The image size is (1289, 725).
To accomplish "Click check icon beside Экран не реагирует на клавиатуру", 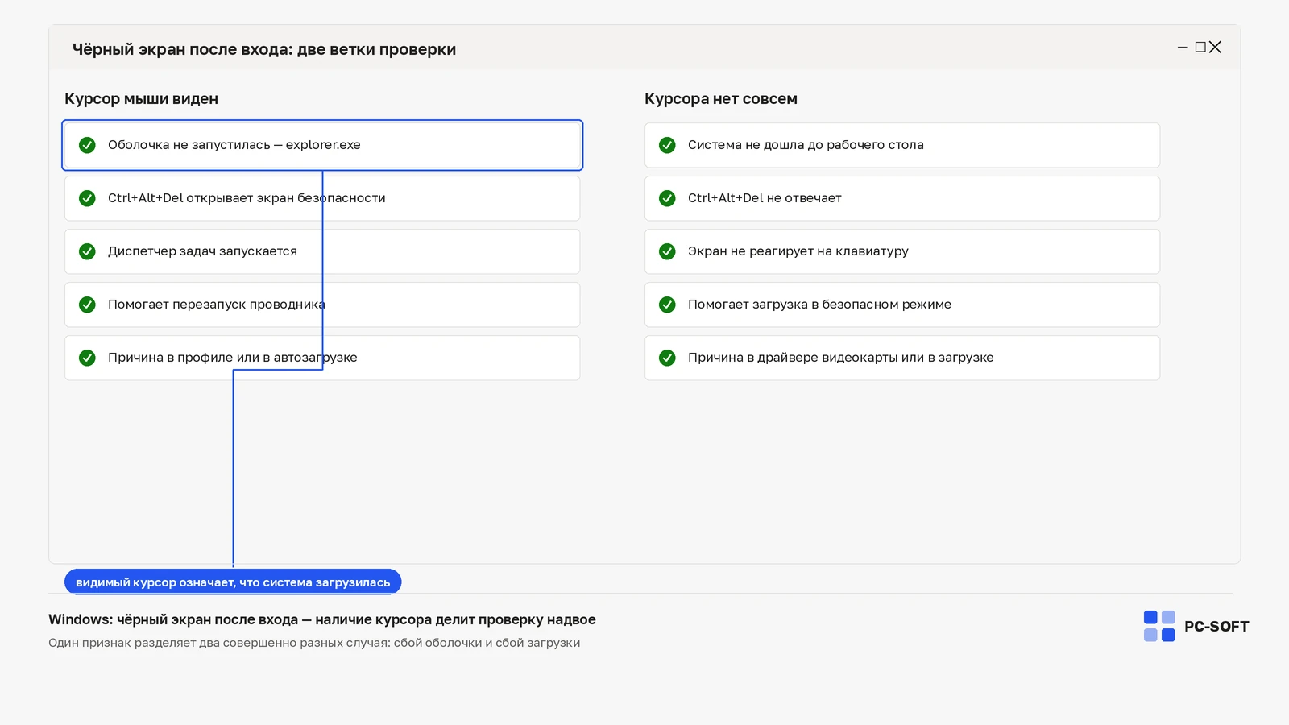I will pyautogui.click(x=667, y=251).
